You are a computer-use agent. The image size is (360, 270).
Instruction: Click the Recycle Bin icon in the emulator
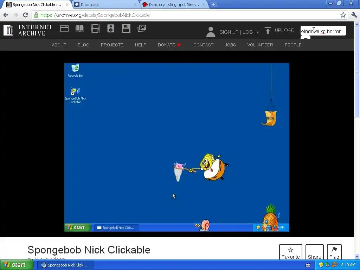(75, 70)
